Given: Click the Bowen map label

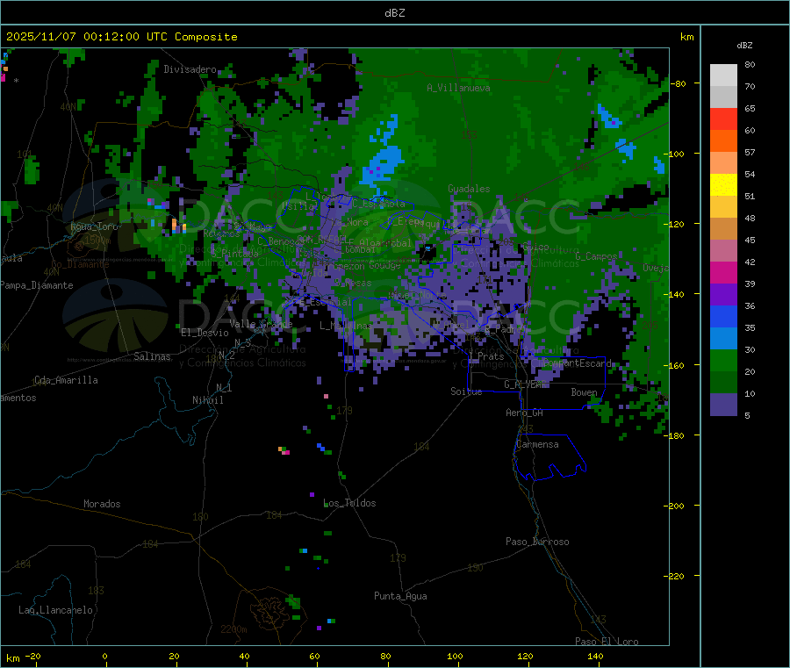Looking at the screenshot, I should click(x=584, y=392).
